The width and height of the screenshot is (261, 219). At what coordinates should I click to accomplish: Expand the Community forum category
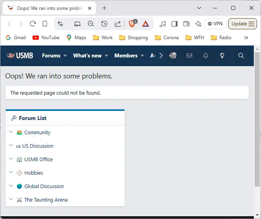pos(11,132)
